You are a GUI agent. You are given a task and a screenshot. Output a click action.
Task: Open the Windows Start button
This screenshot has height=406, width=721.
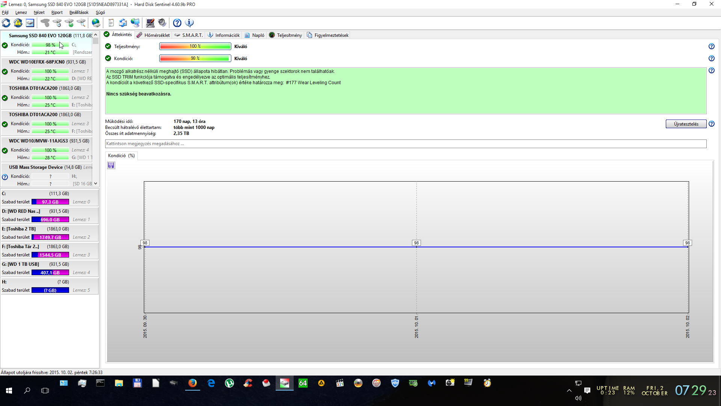click(x=9, y=391)
